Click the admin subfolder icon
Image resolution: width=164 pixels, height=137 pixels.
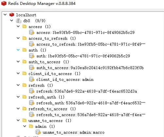coord(31,126)
